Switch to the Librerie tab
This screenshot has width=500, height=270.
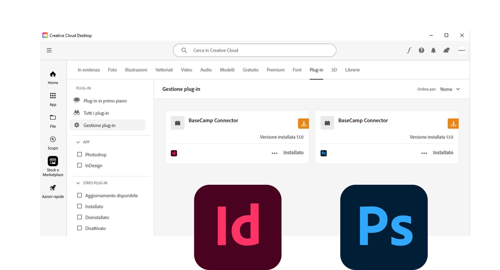tap(352, 70)
